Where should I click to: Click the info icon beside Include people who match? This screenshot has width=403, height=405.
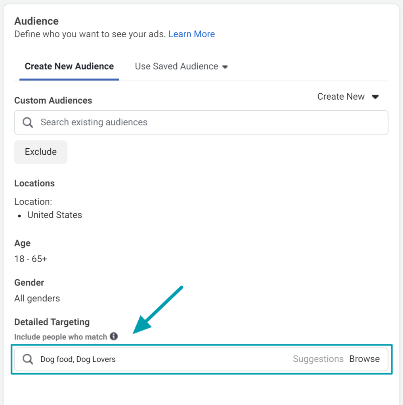114,336
